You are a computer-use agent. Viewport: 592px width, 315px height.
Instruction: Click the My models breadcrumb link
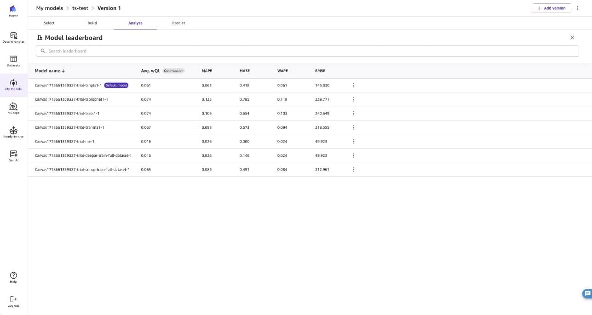(49, 8)
